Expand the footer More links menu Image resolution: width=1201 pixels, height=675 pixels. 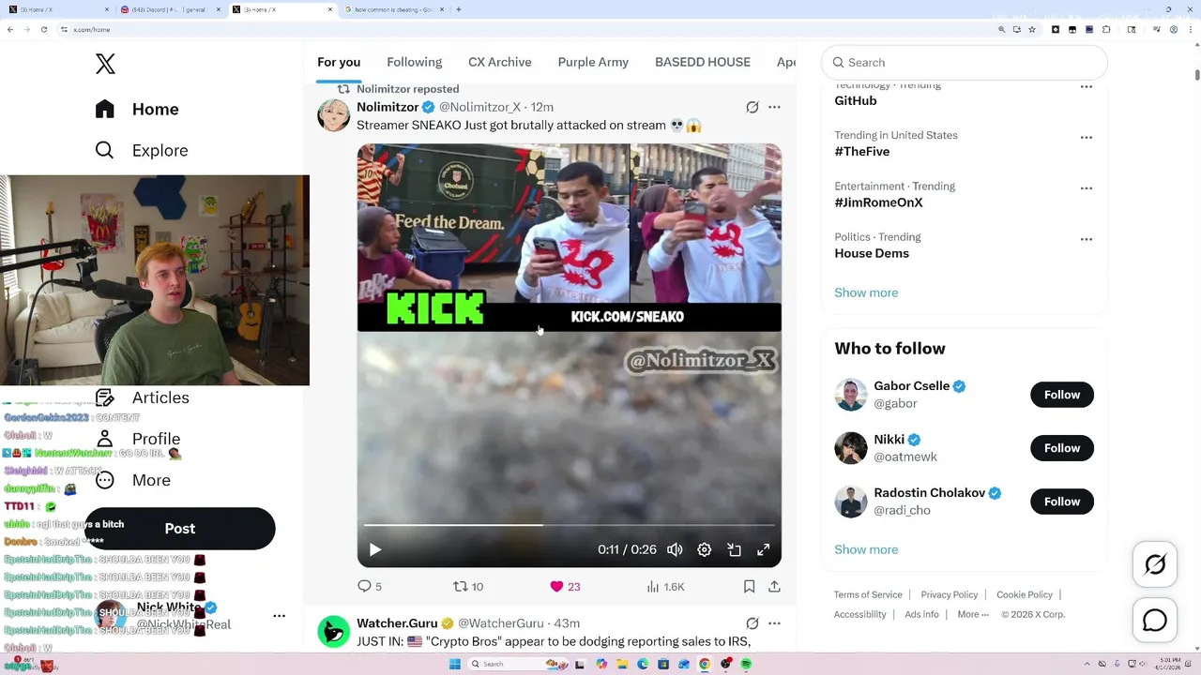coord(973,614)
